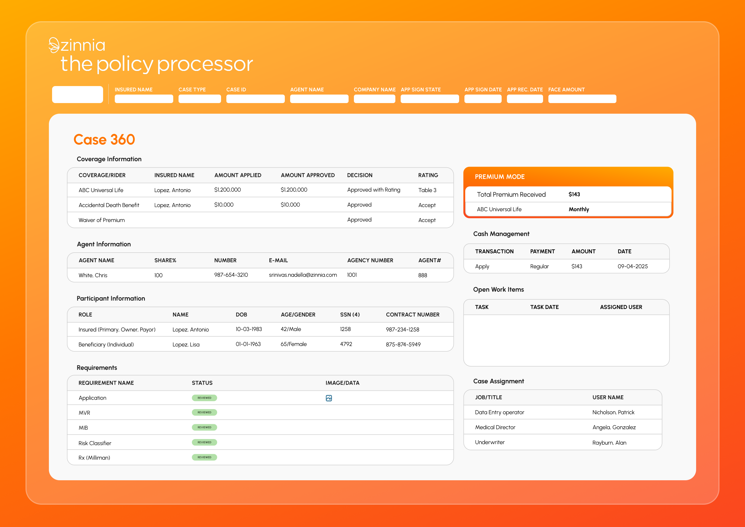Toggle the Risk Classifier REVIEWED badge
The image size is (745, 527).
[204, 442]
